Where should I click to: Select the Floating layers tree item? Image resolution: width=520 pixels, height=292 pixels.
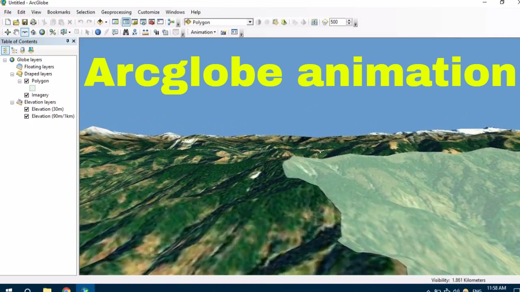[39, 67]
